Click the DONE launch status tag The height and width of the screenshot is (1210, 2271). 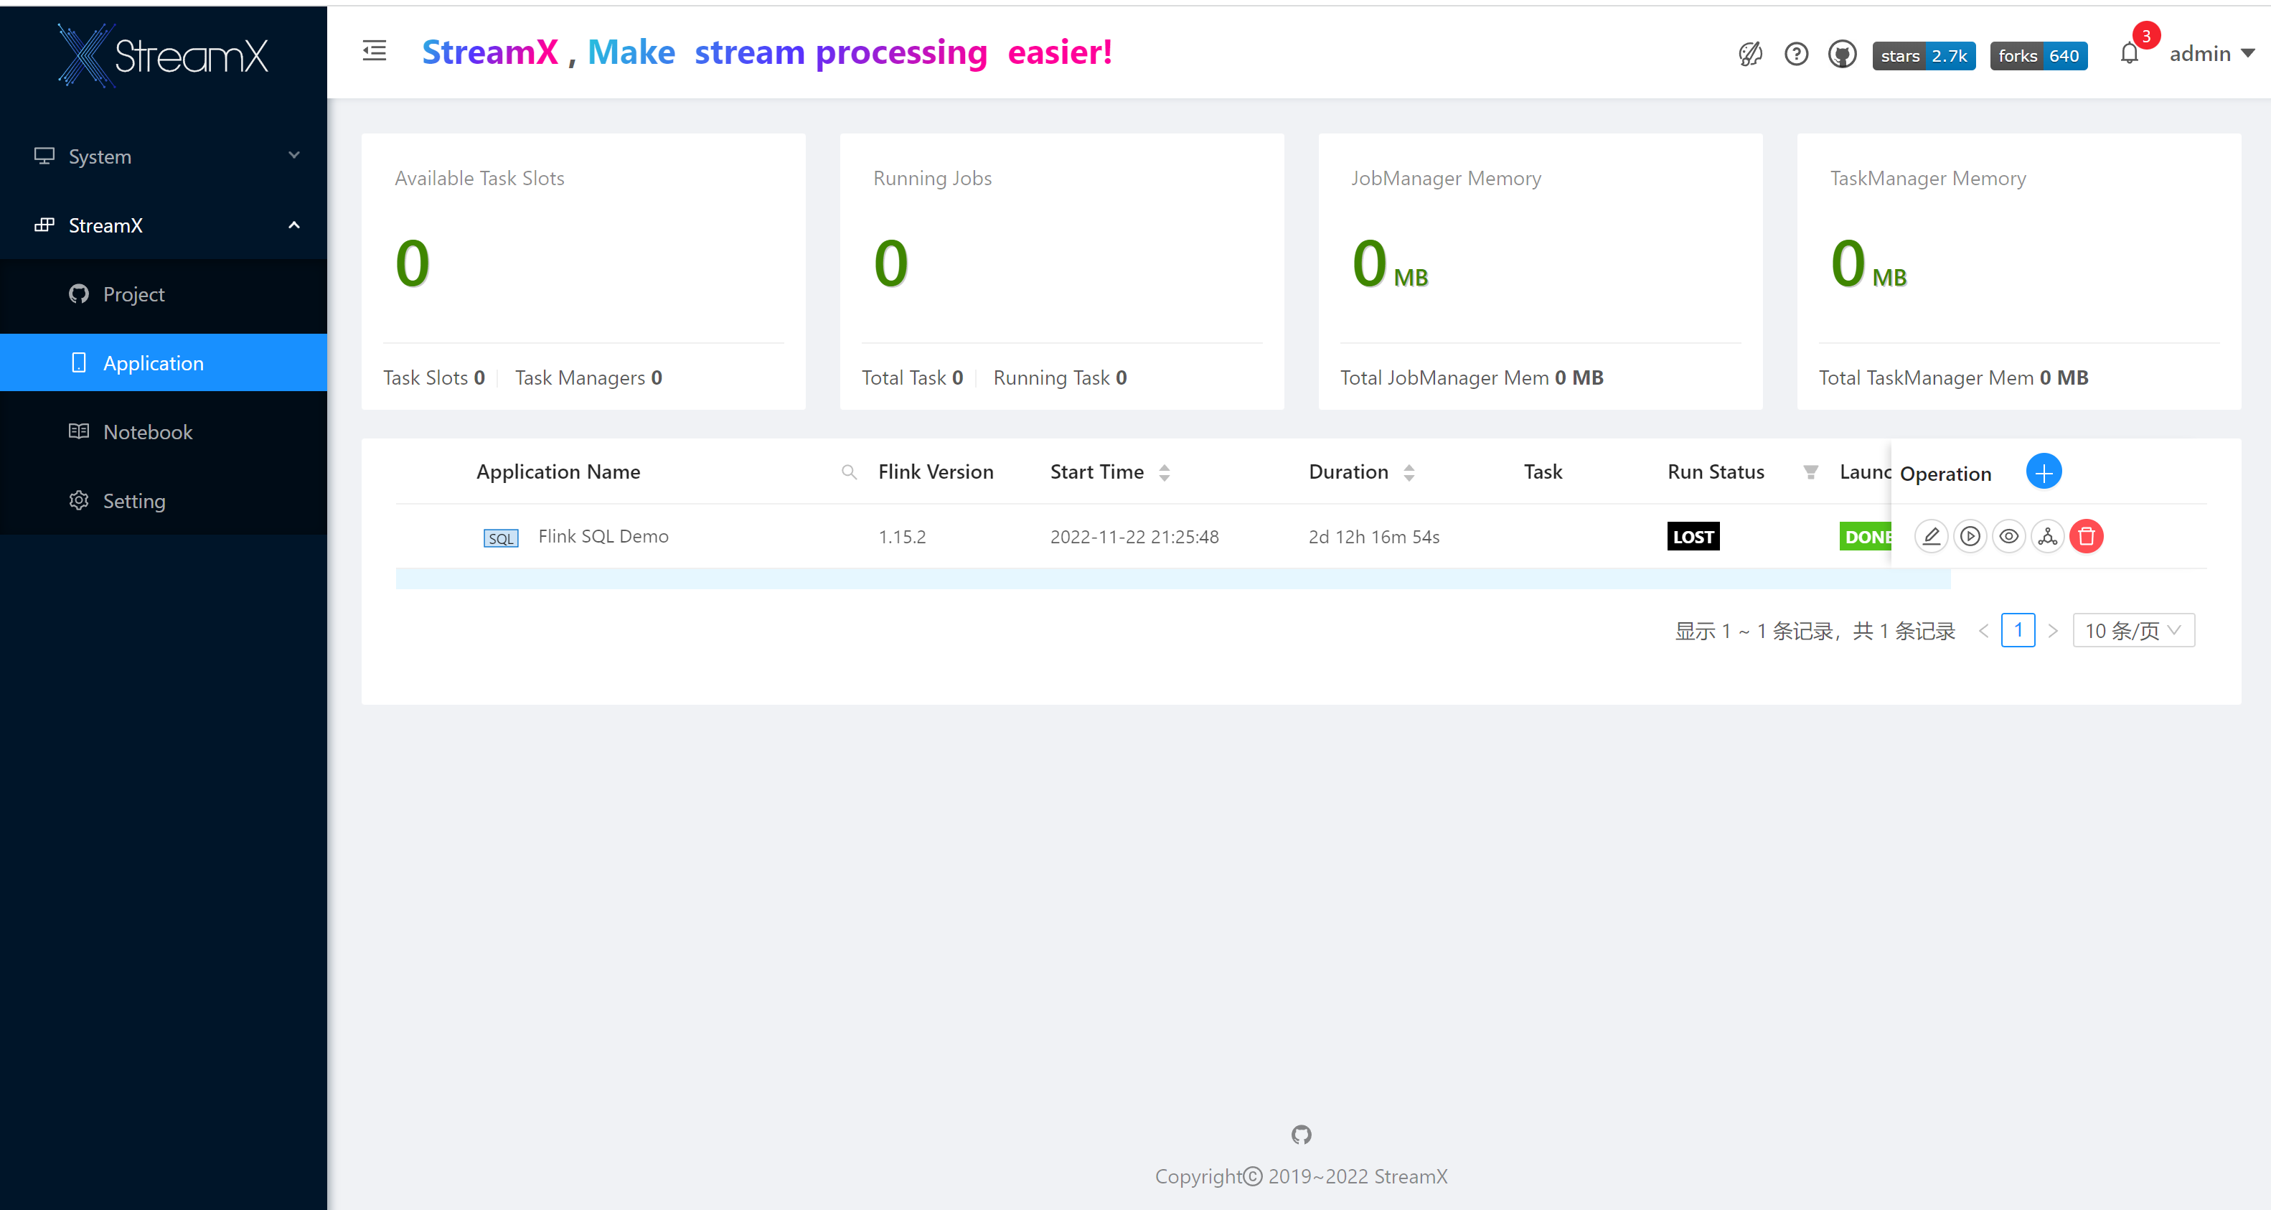tap(1866, 536)
